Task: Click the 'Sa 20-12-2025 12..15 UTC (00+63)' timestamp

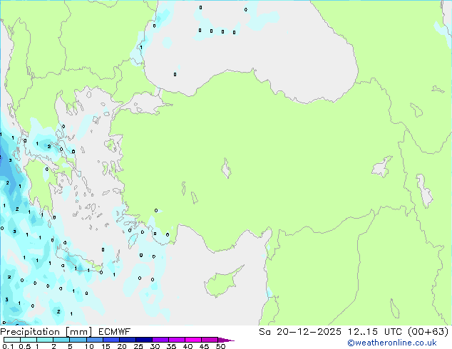Action: point(354,332)
